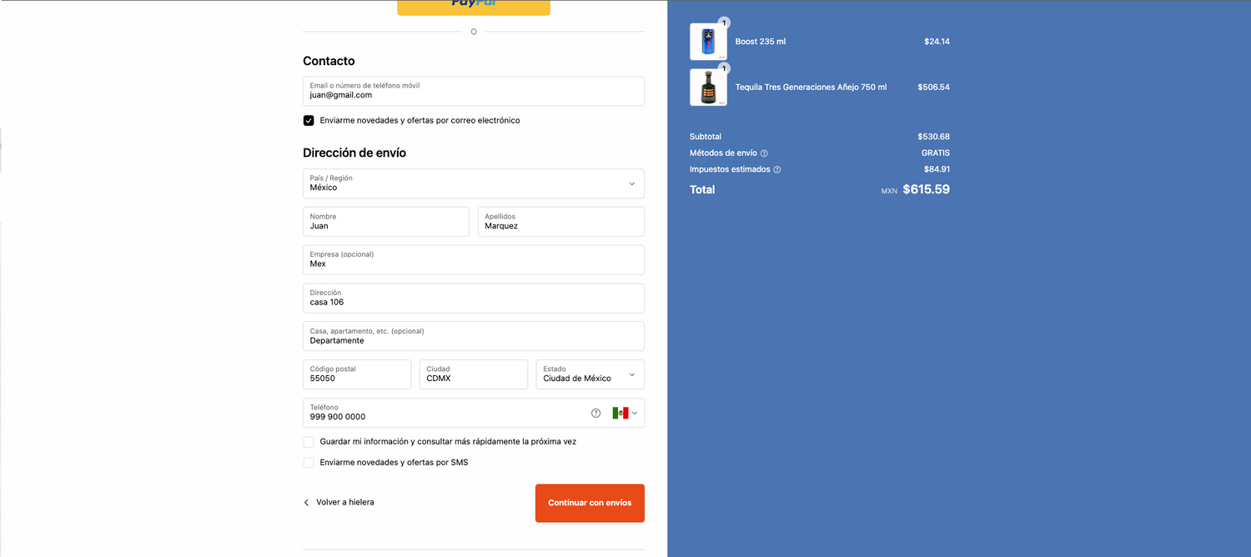Image resolution: width=1251 pixels, height=557 pixels.
Task: Click the Mexico flag country code selector
Action: coord(620,413)
